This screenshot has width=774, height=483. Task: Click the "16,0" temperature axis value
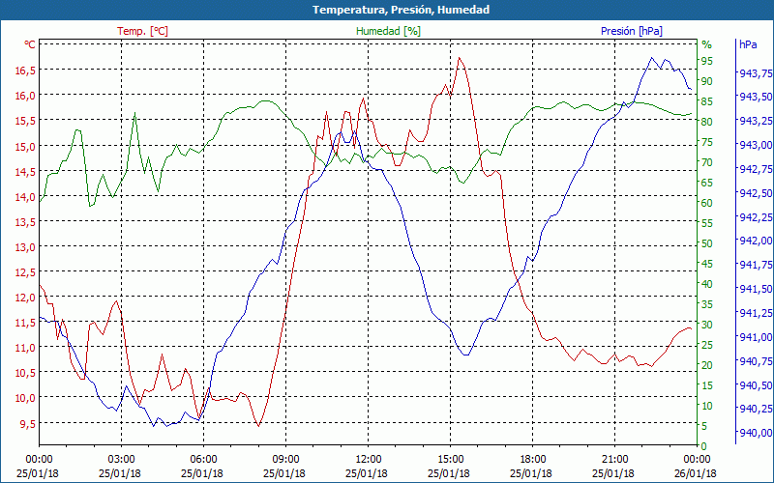(x=25, y=96)
